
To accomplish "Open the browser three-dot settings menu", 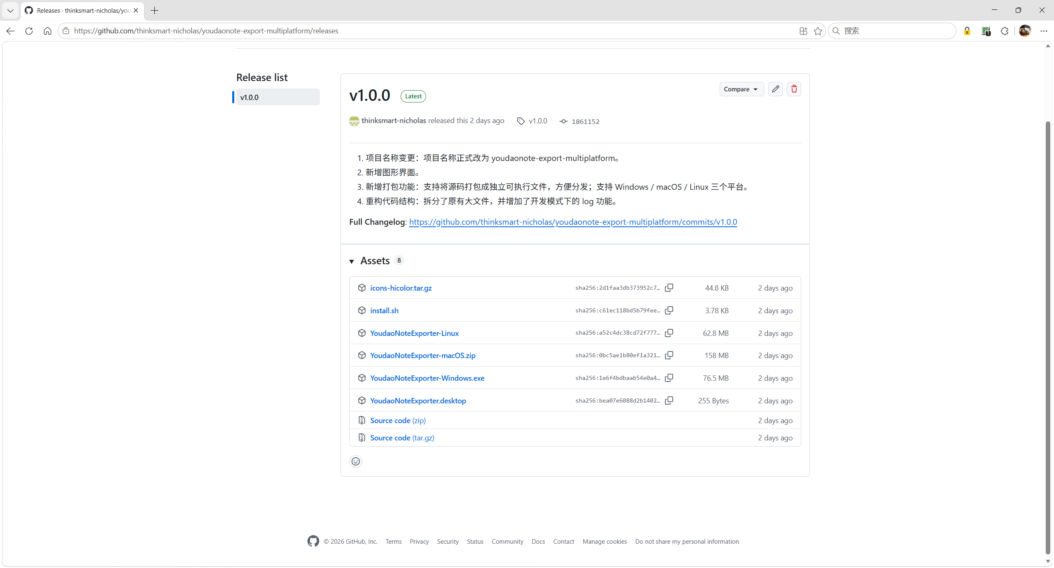I will click(1044, 31).
